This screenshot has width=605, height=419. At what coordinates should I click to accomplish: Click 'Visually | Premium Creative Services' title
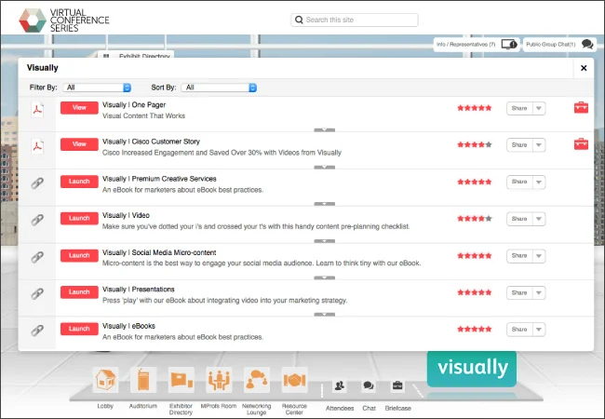(x=159, y=179)
